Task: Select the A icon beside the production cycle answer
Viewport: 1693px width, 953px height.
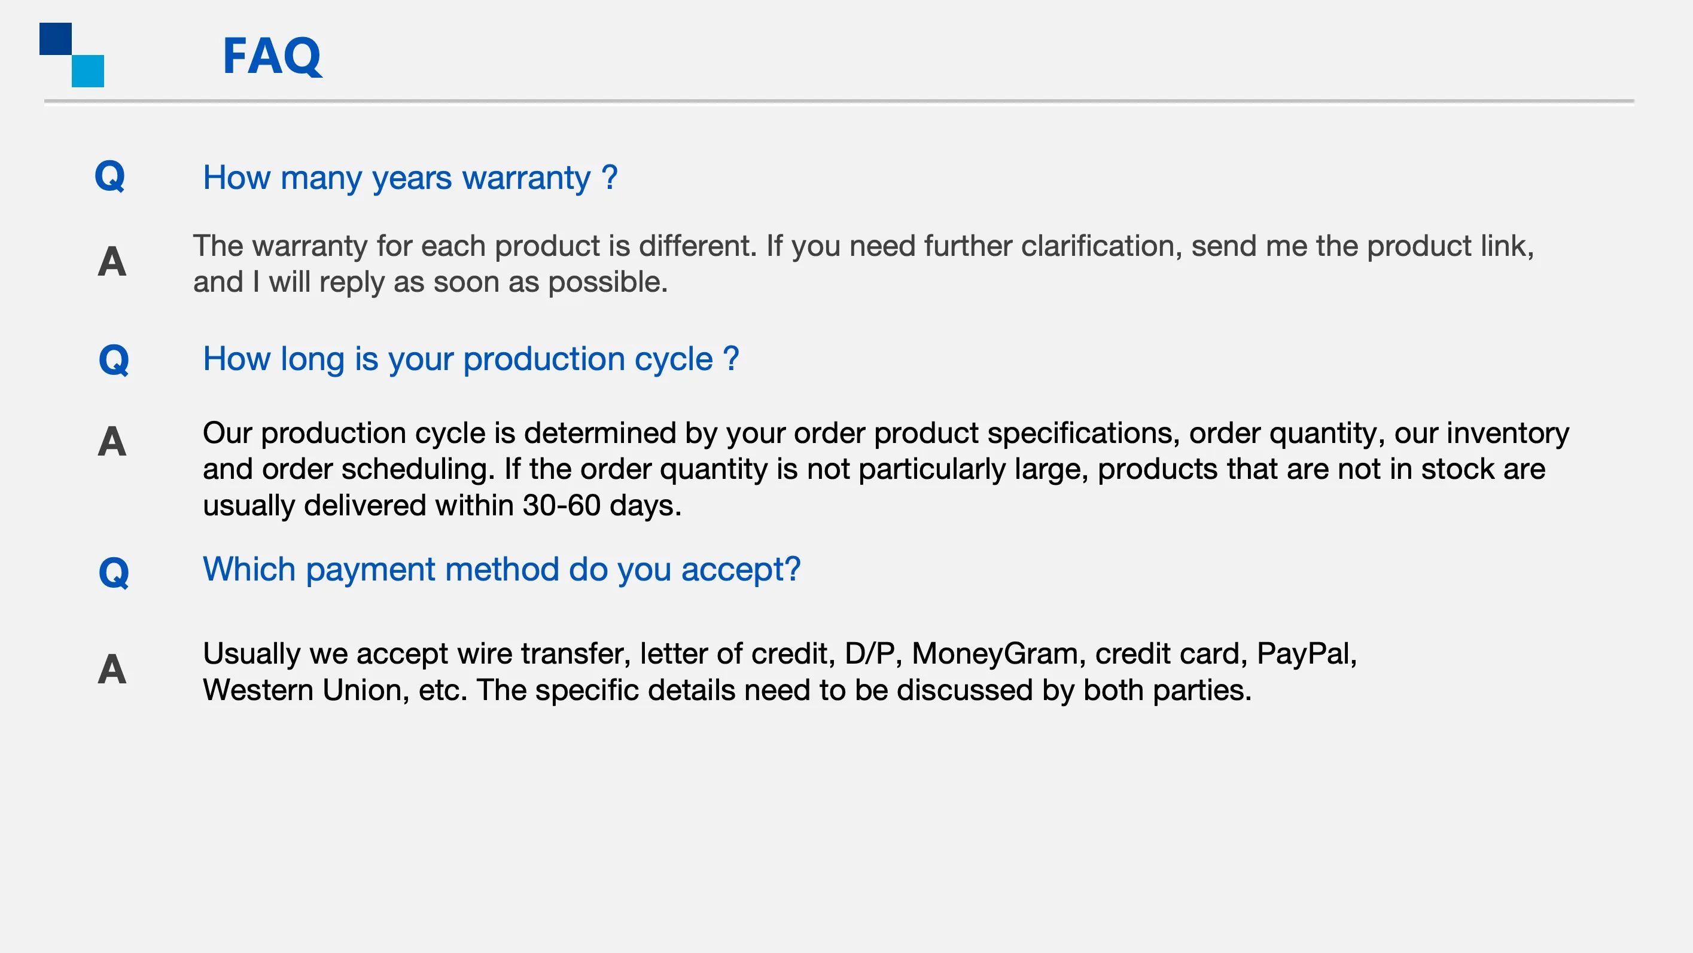Action: point(112,441)
